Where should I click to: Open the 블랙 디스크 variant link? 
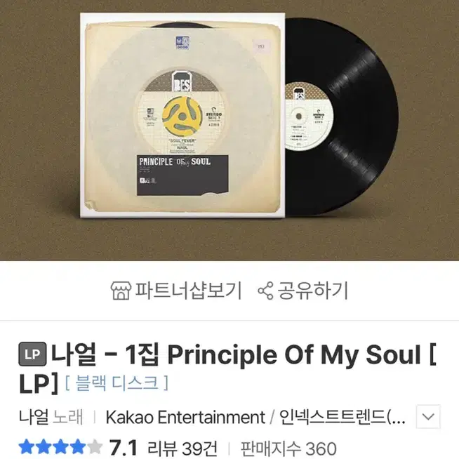pos(117,382)
